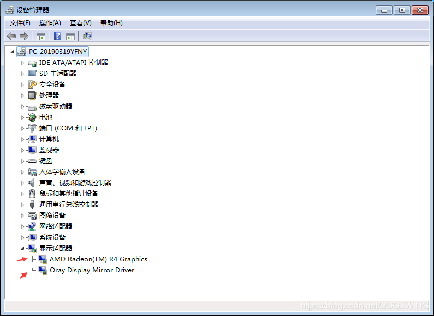
Task: Click the speaker icon for 声音、视频和游戏控制器
Action: tap(32, 183)
